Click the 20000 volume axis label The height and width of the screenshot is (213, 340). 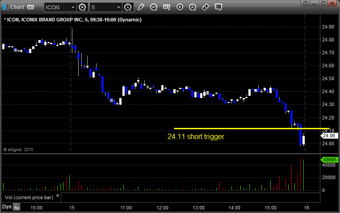click(x=329, y=177)
